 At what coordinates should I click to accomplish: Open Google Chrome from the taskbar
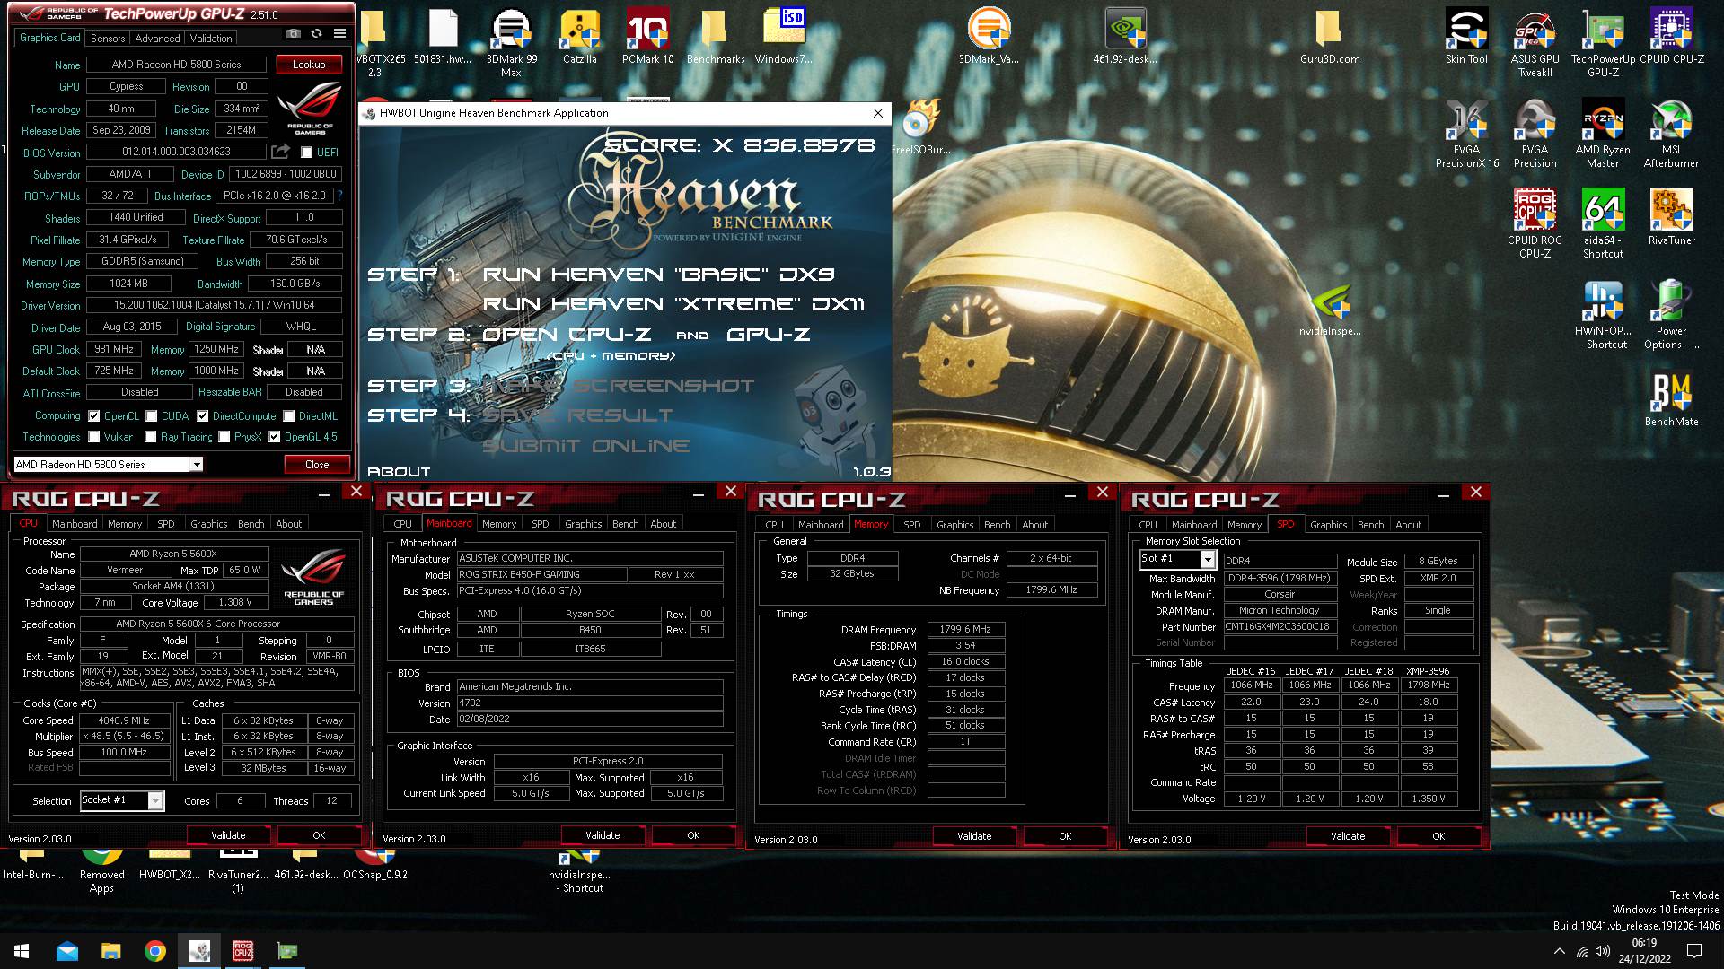pos(154,951)
